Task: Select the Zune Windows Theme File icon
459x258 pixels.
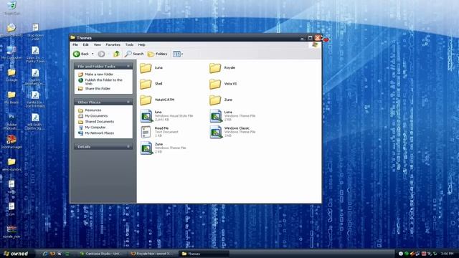Action: pyautogui.click(x=146, y=148)
